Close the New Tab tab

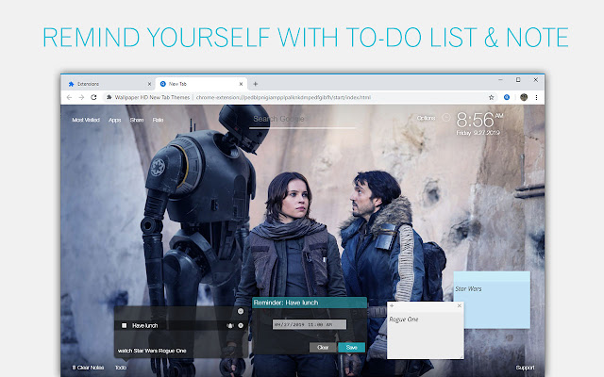point(242,84)
